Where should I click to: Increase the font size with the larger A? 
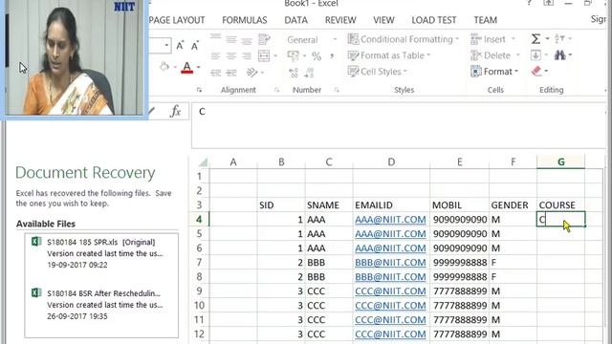[x=180, y=45]
